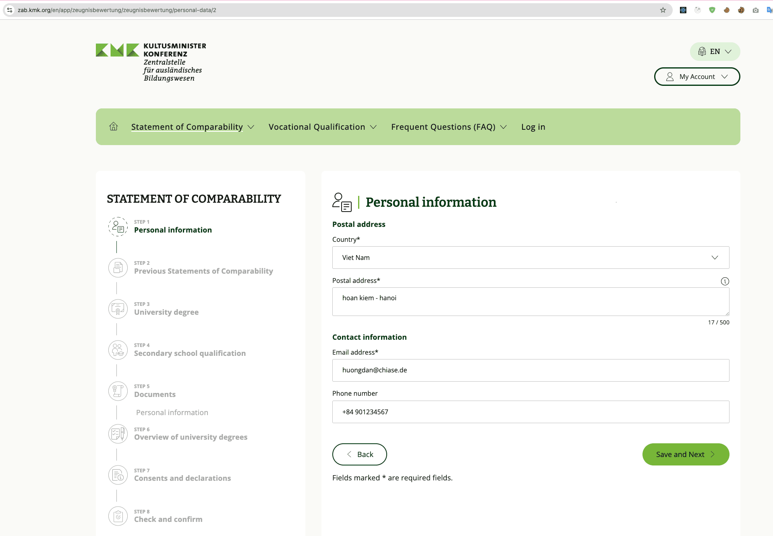
Task: Click into the Phone number field
Action: tap(530, 412)
